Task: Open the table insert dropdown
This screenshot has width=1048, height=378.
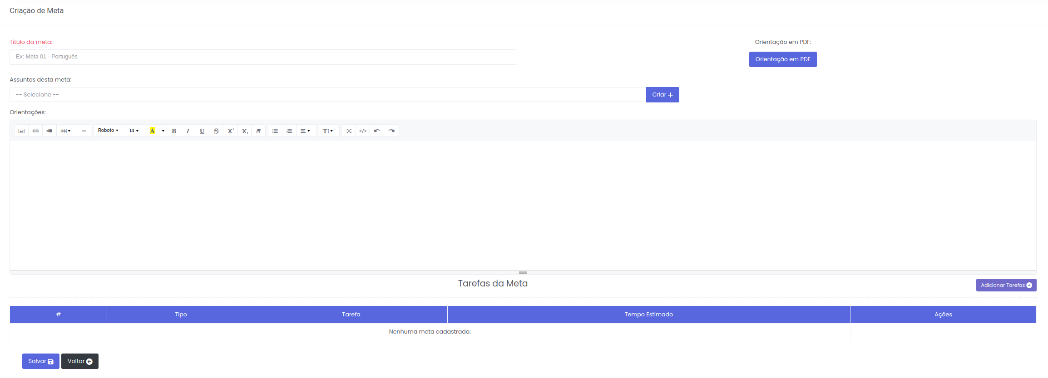Action: coord(66,131)
